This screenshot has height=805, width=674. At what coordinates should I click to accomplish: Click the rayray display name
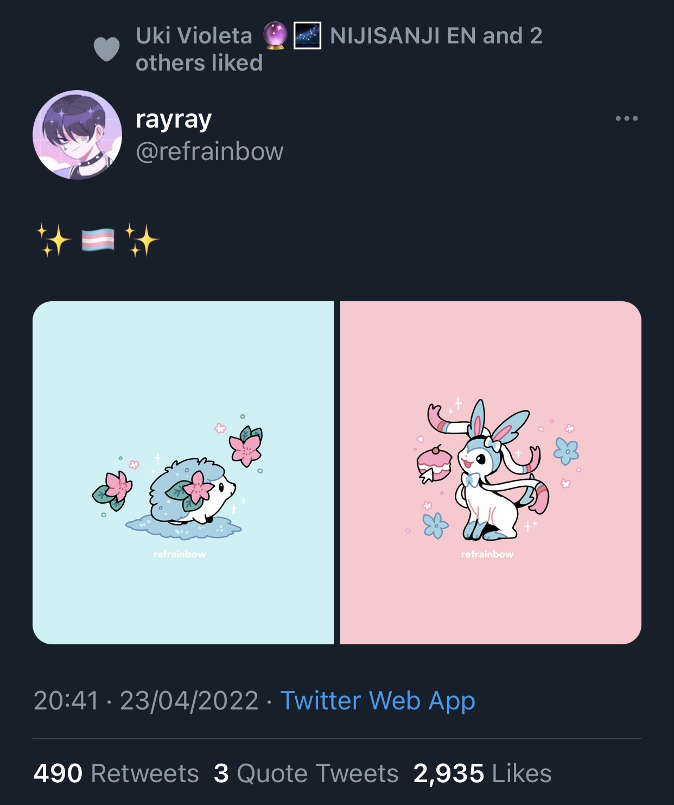(x=174, y=119)
